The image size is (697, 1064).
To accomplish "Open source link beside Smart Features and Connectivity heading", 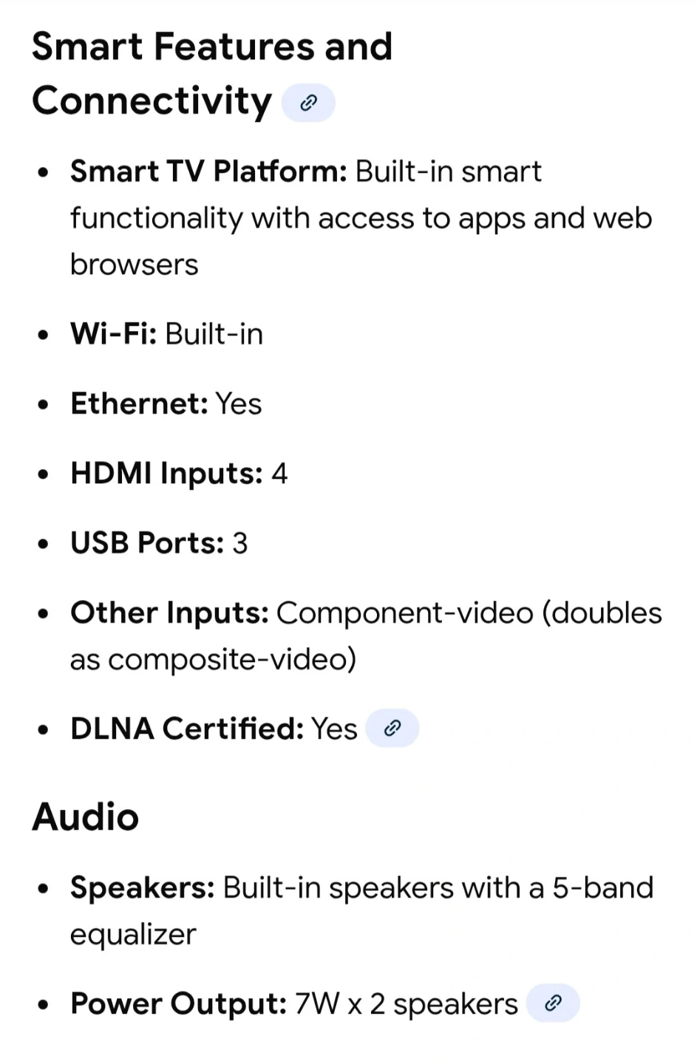I will [x=308, y=103].
